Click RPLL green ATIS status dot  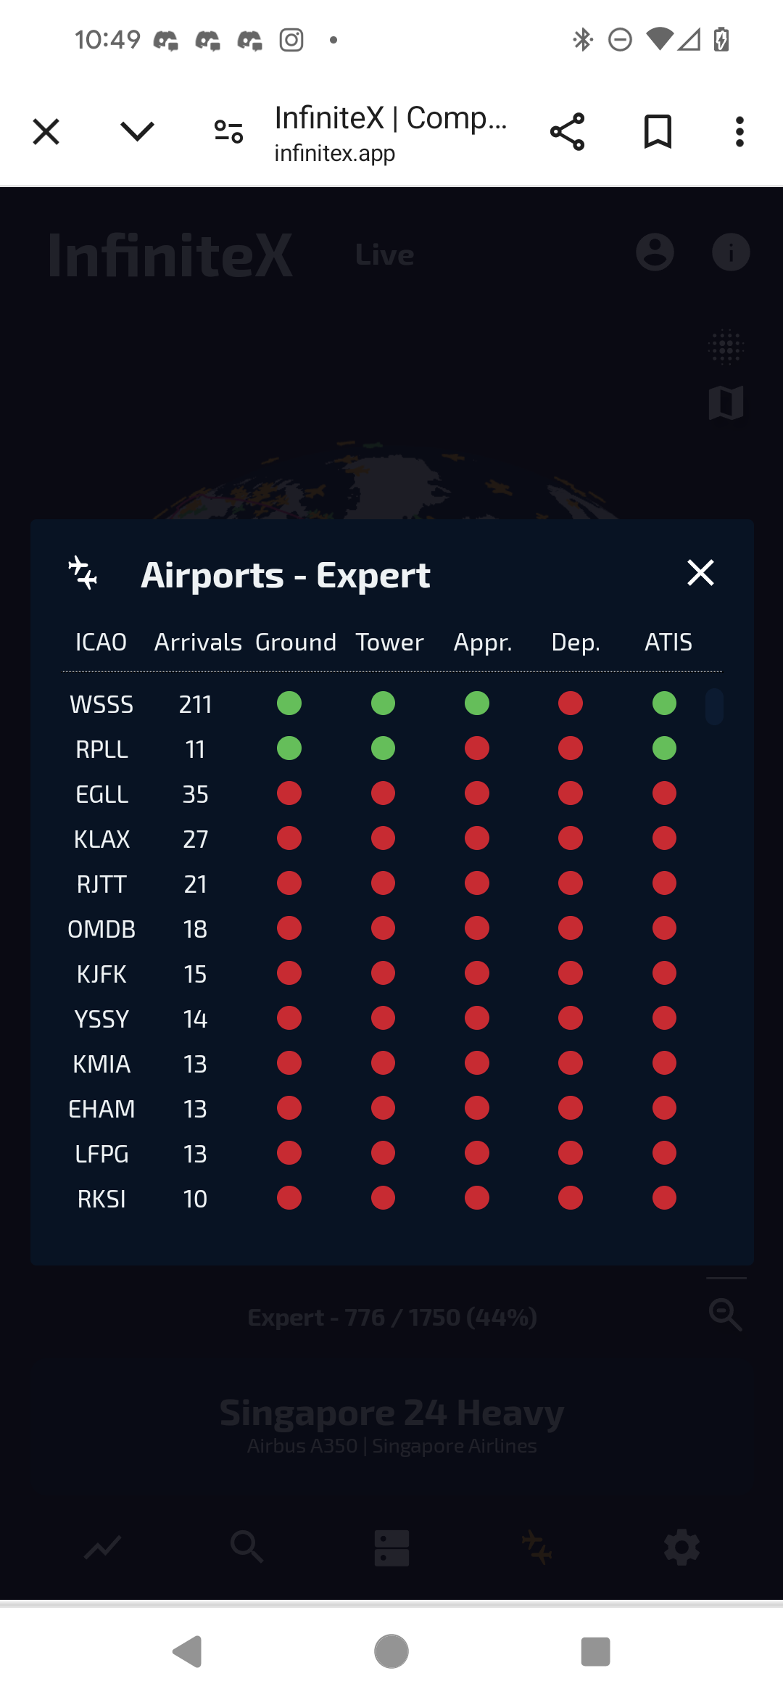click(x=664, y=748)
